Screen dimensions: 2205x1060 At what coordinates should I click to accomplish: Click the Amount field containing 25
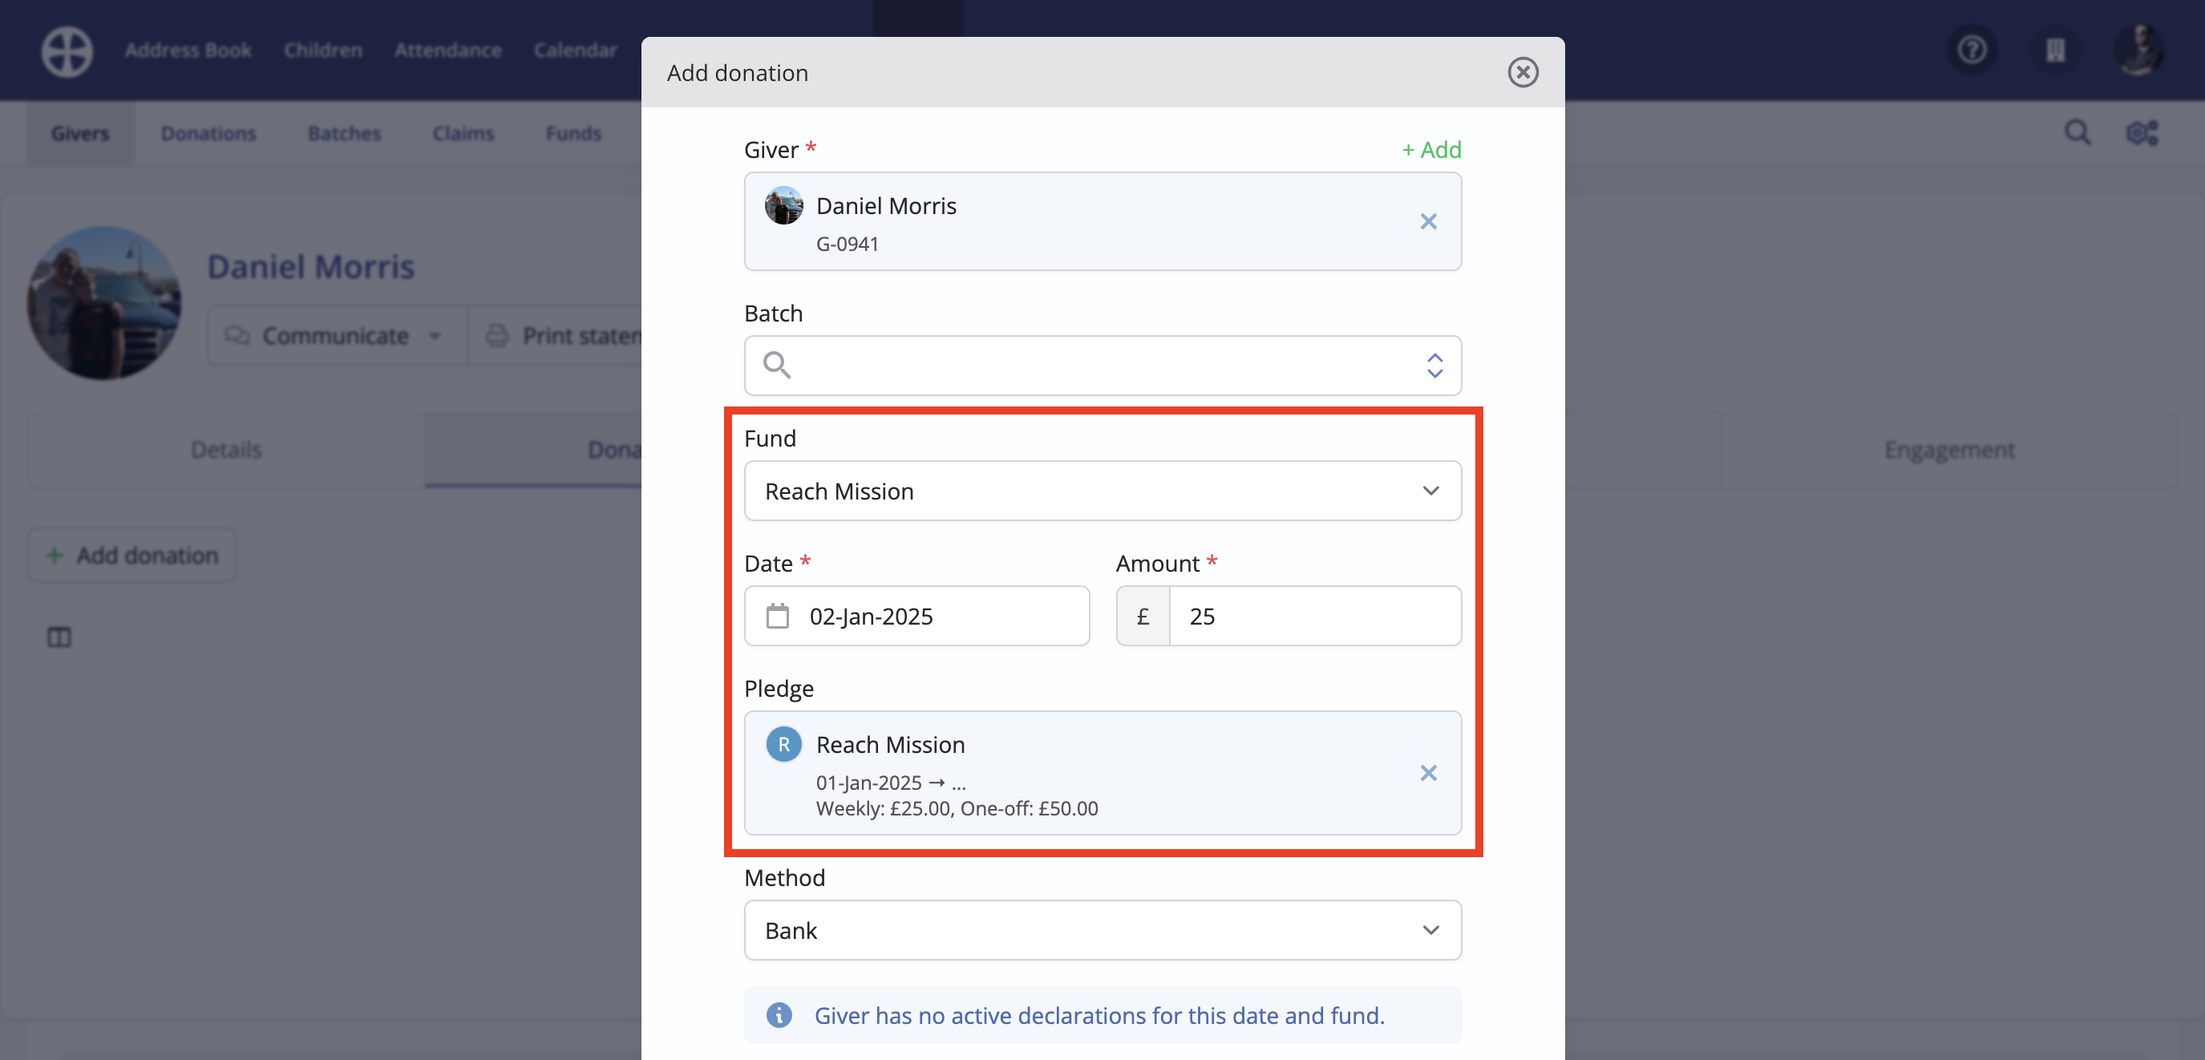(x=1315, y=617)
